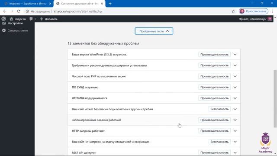The image size is (277, 156).
Task: Click text REST API доступен
Action: pyautogui.click(x=84, y=153)
